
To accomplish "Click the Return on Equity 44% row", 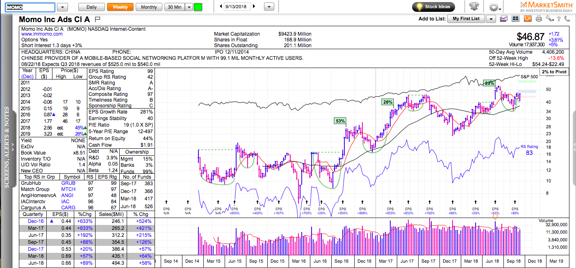I will (x=121, y=138).
